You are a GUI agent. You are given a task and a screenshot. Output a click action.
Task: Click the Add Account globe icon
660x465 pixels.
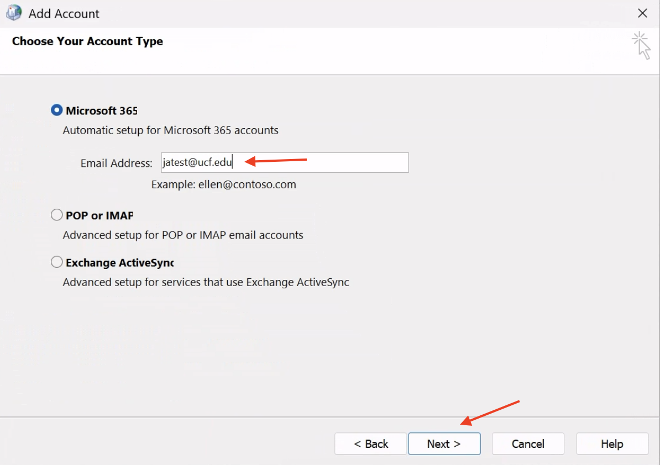click(14, 13)
